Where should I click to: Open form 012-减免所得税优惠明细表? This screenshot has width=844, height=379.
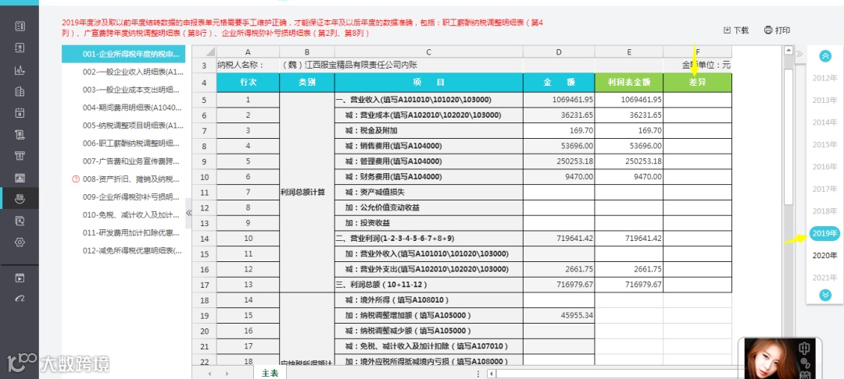(132, 250)
